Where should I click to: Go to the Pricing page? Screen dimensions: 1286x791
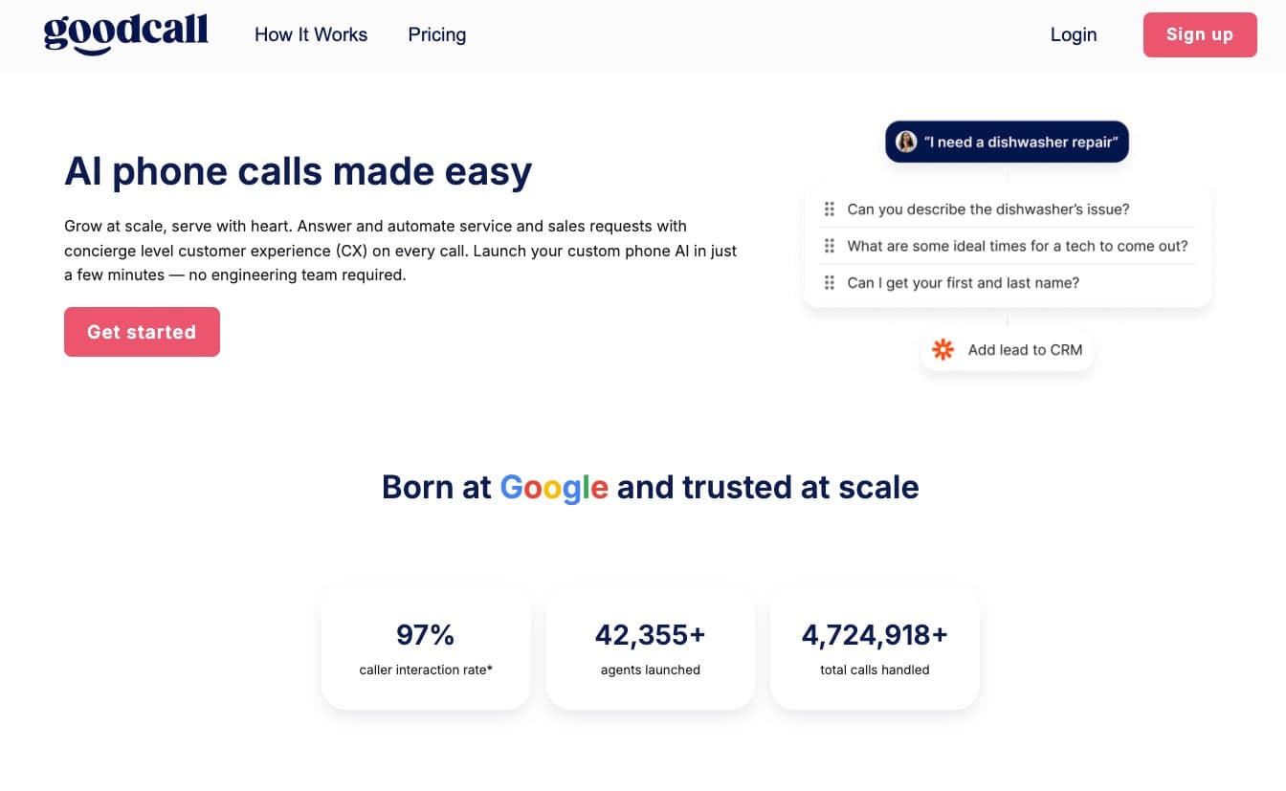(436, 34)
